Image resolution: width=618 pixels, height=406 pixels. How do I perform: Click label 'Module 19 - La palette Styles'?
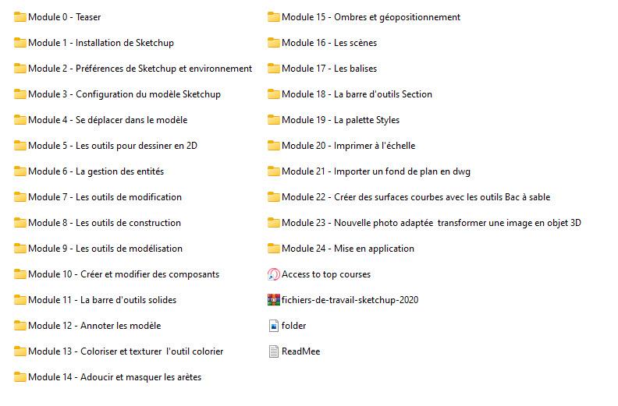340,120
